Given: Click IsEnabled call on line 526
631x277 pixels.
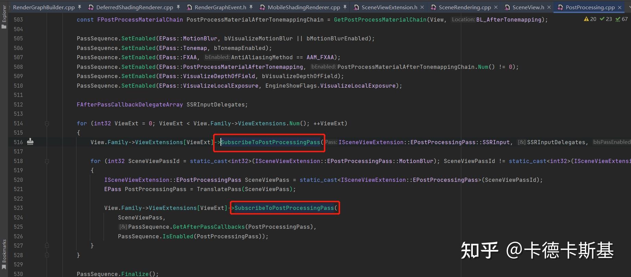Looking at the screenshot, I should tap(178, 236).
